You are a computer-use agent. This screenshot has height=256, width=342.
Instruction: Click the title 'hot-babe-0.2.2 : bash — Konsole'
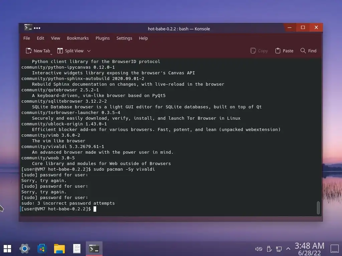[179, 29]
